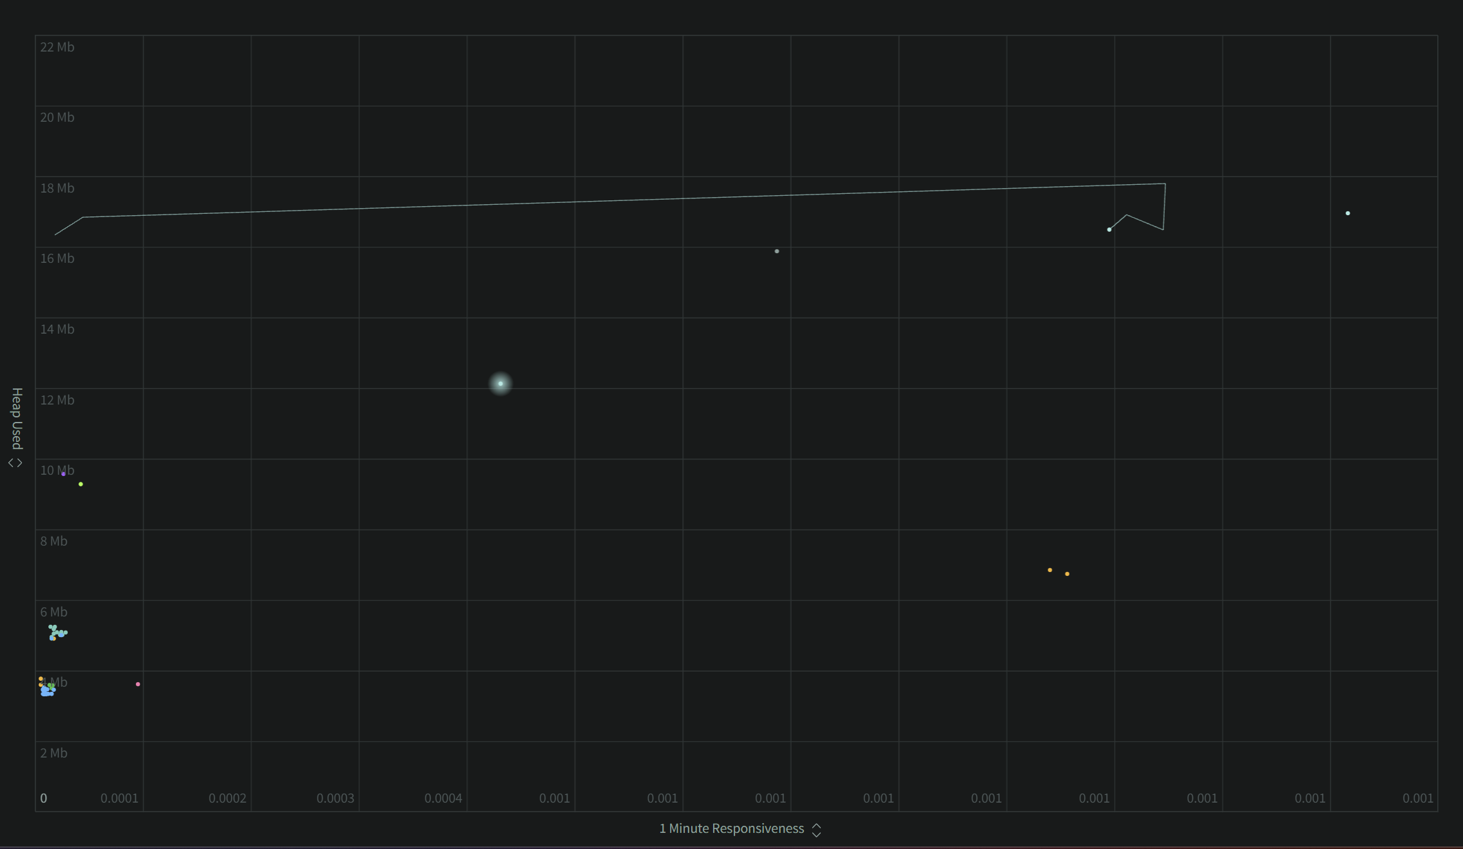Select the yellow-green data point below 10 Mb
This screenshot has height=849, width=1463.
coord(81,484)
